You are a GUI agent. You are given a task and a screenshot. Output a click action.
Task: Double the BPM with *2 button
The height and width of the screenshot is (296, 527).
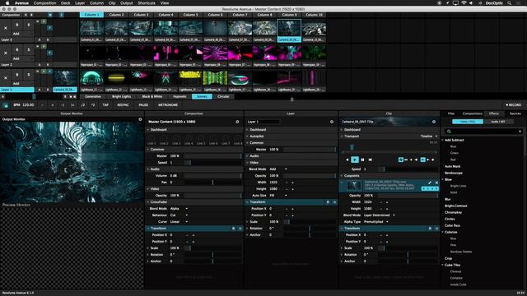(93, 105)
